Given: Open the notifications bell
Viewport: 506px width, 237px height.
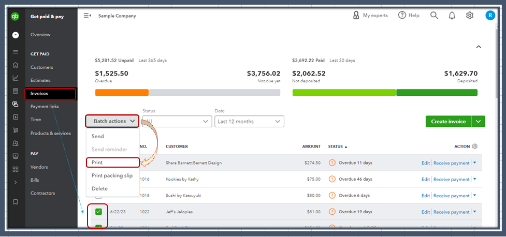Looking at the screenshot, I should (x=452, y=16).
